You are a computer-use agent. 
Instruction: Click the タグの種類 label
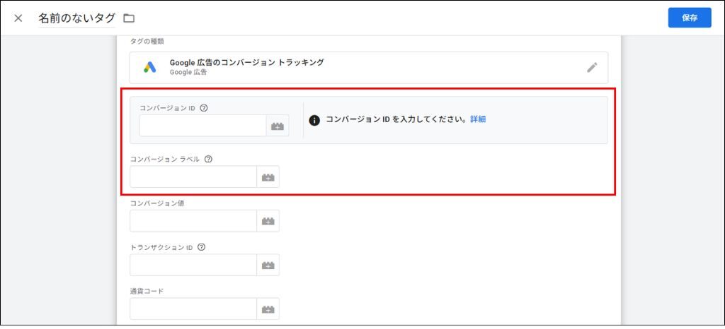click(147, 42)
